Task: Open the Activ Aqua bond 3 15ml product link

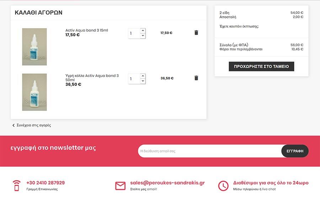Action: 86,30
